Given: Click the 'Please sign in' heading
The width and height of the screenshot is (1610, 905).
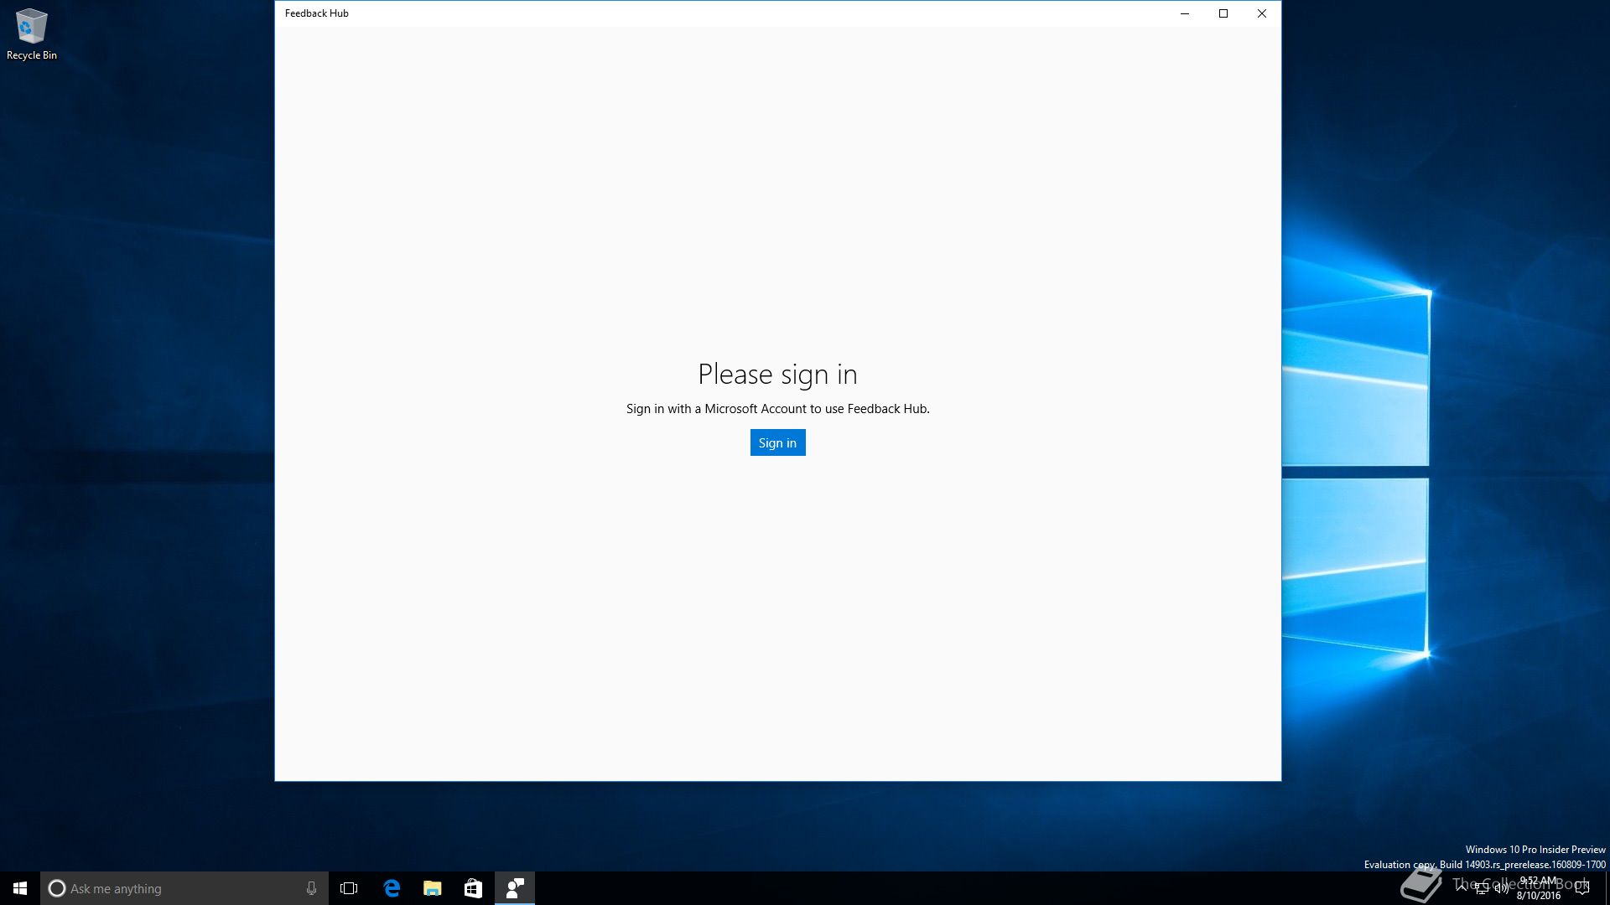Looking at the screenshot, I should pyautogui.click(x=777, y=375).
